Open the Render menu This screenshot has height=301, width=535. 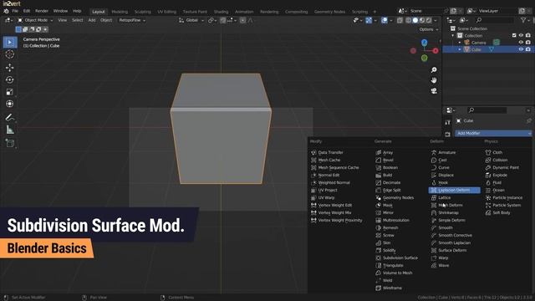42,11
